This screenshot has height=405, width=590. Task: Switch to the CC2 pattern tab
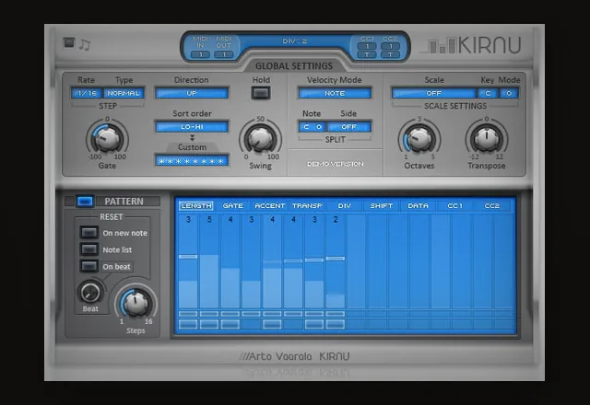pyautogui.click(x=491, y=206)
